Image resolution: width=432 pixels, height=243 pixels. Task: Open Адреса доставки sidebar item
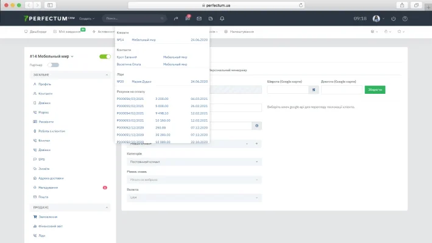point(51,178)
